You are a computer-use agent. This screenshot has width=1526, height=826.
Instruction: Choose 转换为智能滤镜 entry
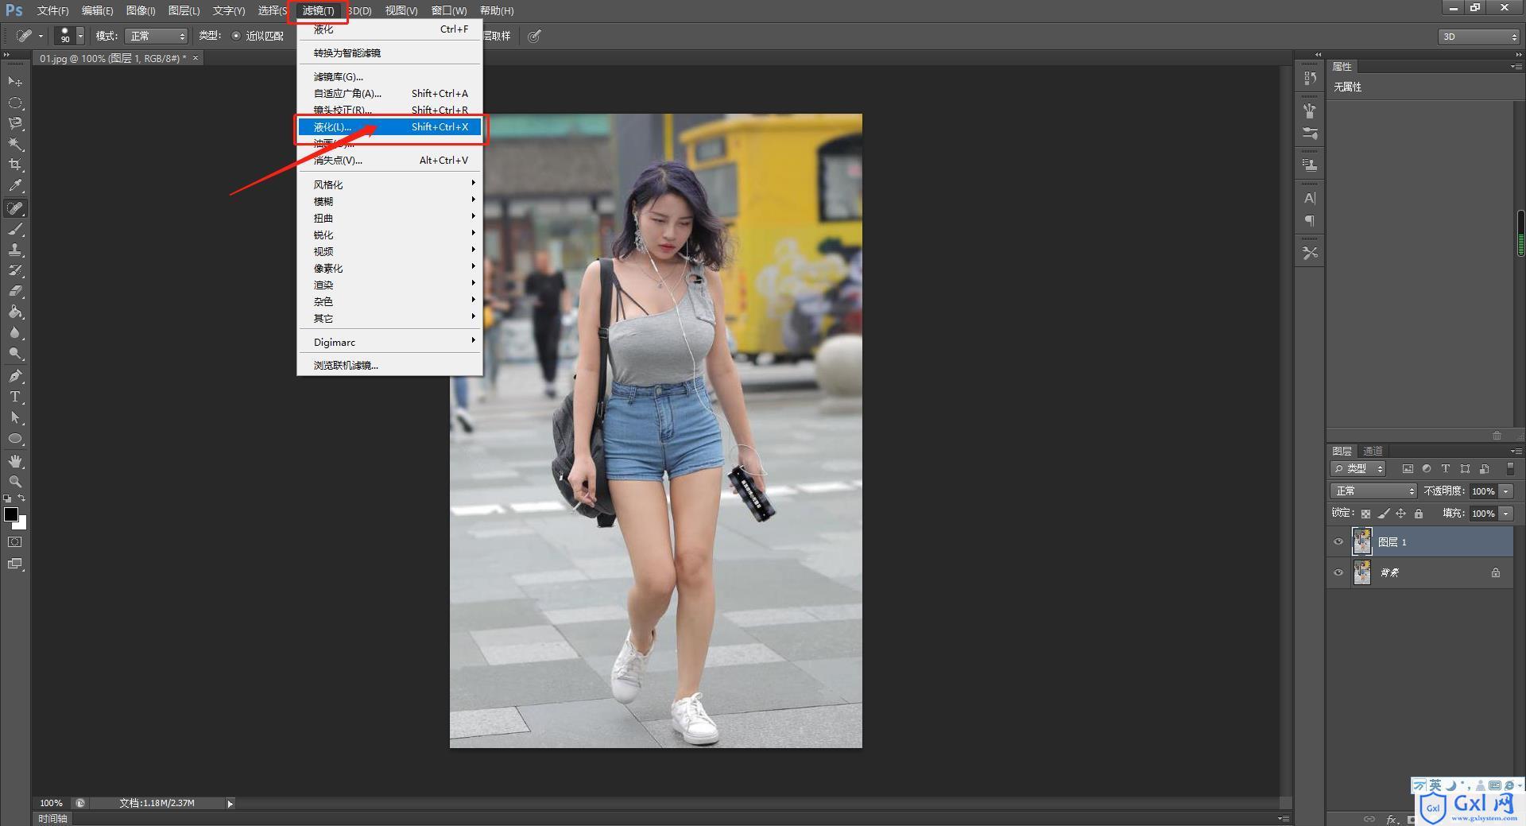pos(390,53)
